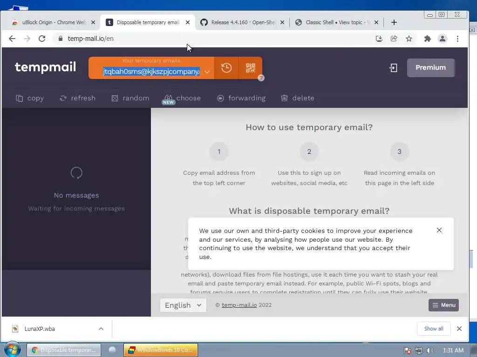477x357 pixels.
Task: Click the copy email icon button
Action: click(29, 98)
